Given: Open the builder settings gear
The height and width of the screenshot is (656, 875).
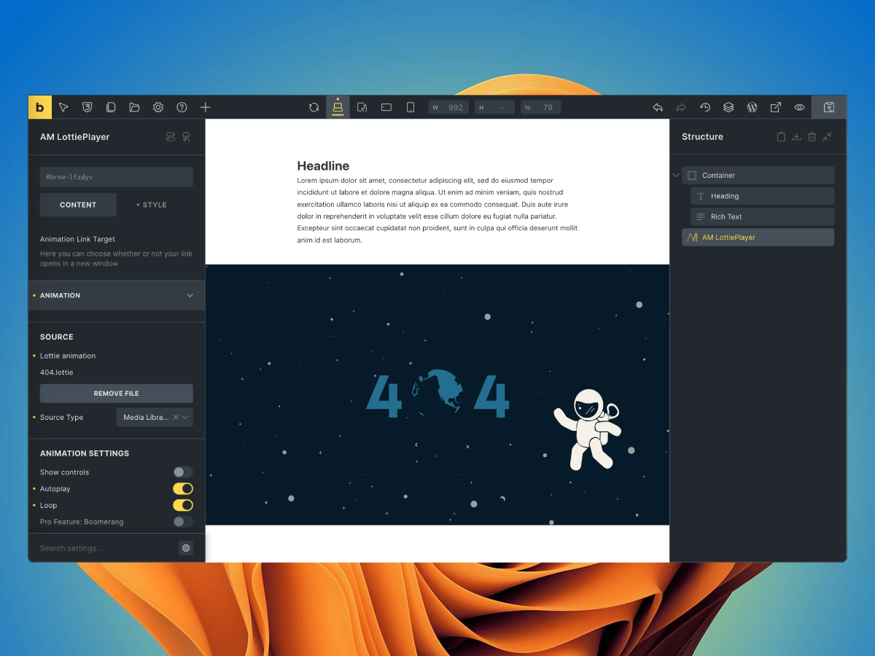Looking at the screenshot, I should [x=158, y=107].
